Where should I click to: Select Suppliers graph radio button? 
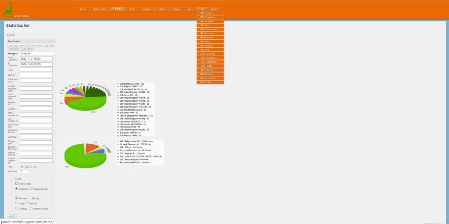[x=16, y=188]
